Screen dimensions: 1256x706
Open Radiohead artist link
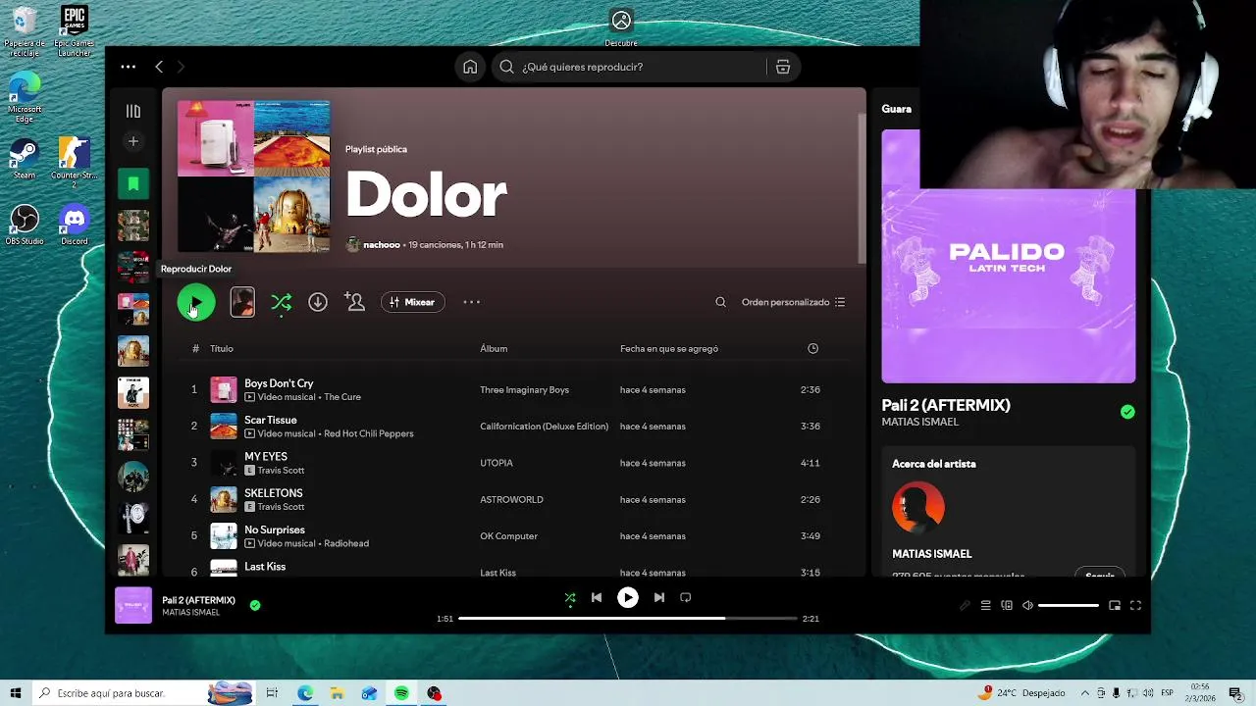coord(346,543)
